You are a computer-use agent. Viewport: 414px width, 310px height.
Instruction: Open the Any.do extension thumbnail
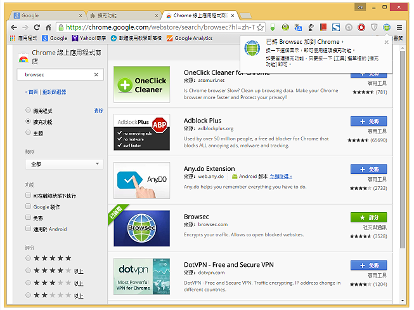(142, 180)
